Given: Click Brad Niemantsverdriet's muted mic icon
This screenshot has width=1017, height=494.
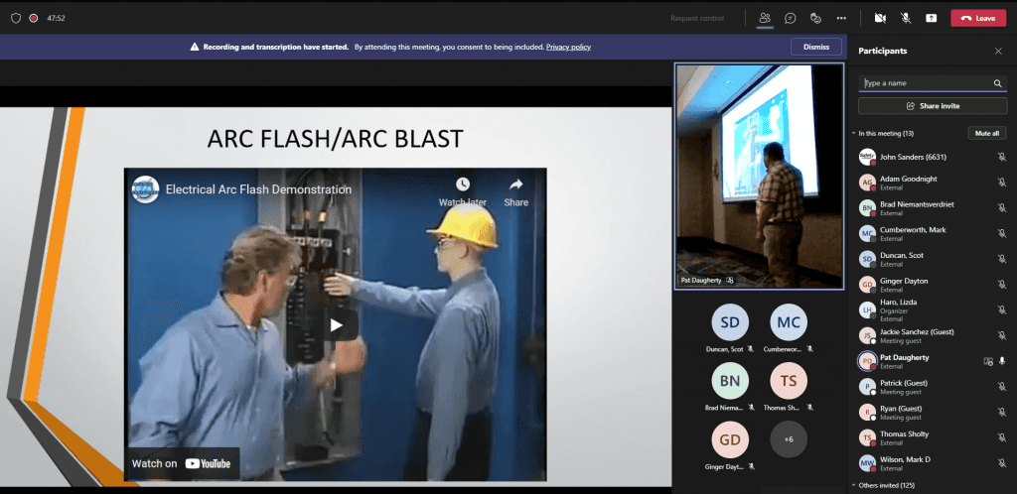Looking at the screenshot, I should [x=1001, y=208].
